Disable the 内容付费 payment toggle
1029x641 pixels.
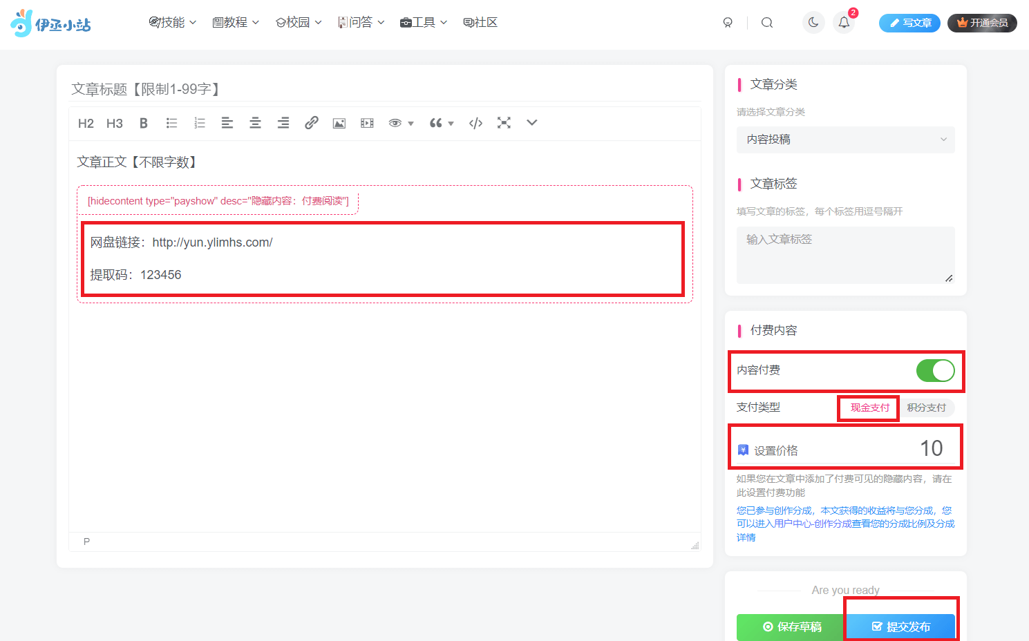[935, 371]
